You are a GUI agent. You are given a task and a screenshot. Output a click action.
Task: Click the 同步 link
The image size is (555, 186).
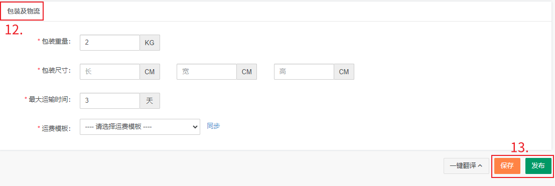point(213,126)
